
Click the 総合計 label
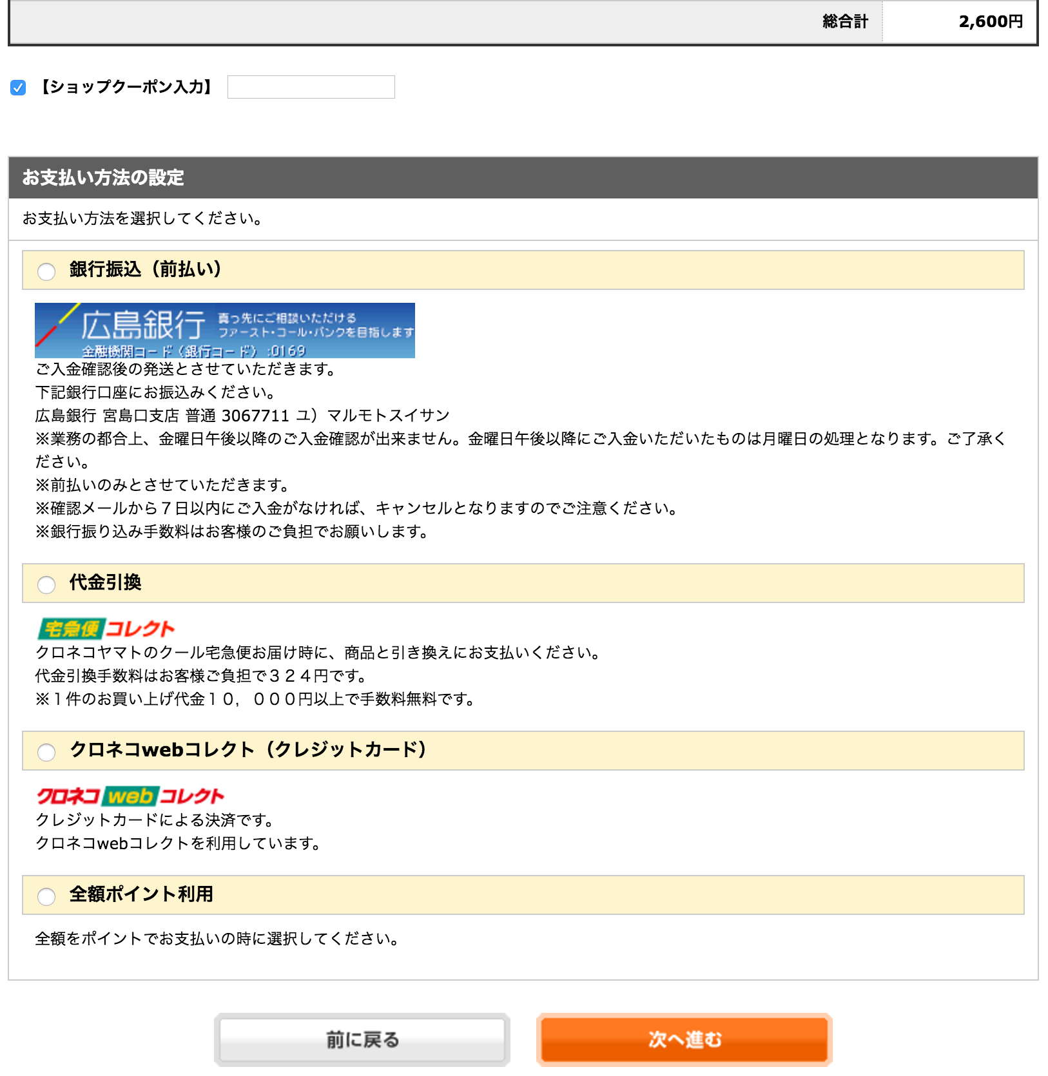point(845,22)
